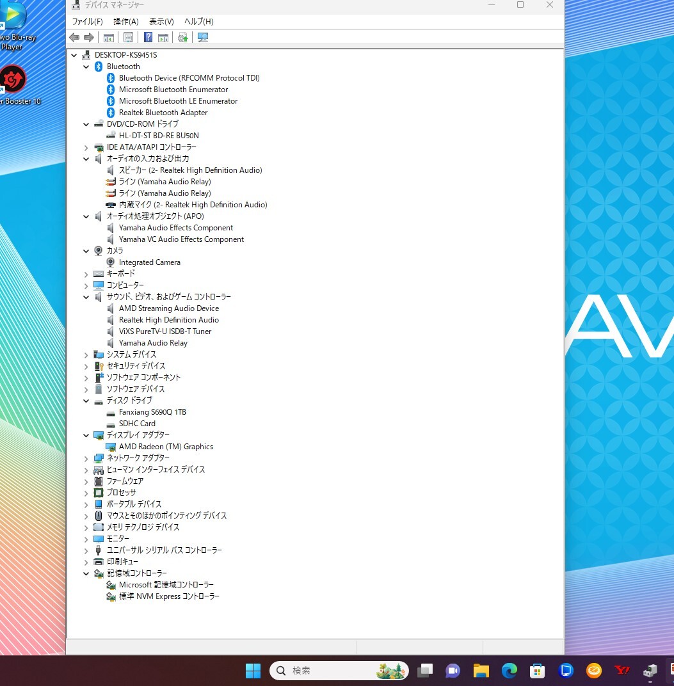674x686 pixels.
Task: Select the SDHC Card entry
Action: [x=137, y=424]
